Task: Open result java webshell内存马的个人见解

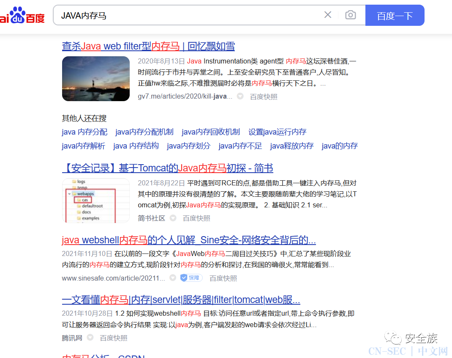Action: 189,240
